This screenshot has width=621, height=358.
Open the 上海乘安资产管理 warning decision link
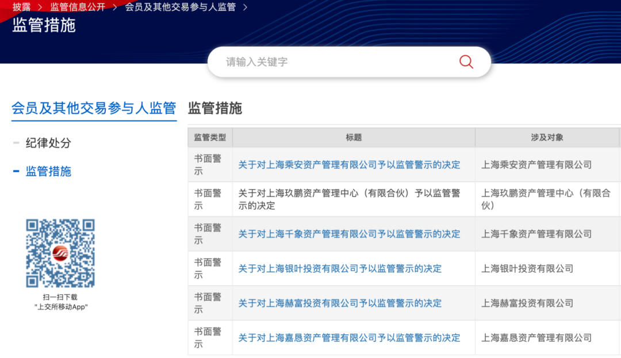(348, 165)
